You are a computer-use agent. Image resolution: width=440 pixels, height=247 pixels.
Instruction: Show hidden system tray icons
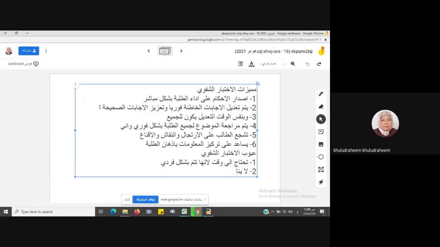point(273,212)
